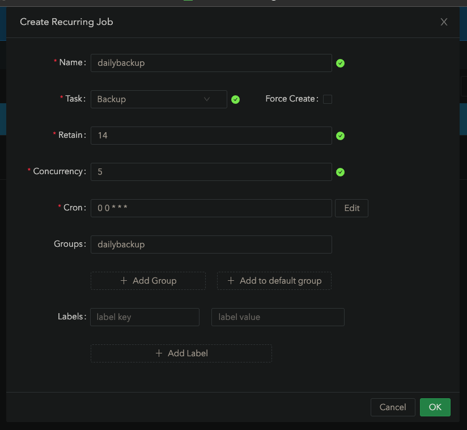Click into the Retain field
Screen dimensions: 467x430
pyautogui.click(x=211, y=136)
